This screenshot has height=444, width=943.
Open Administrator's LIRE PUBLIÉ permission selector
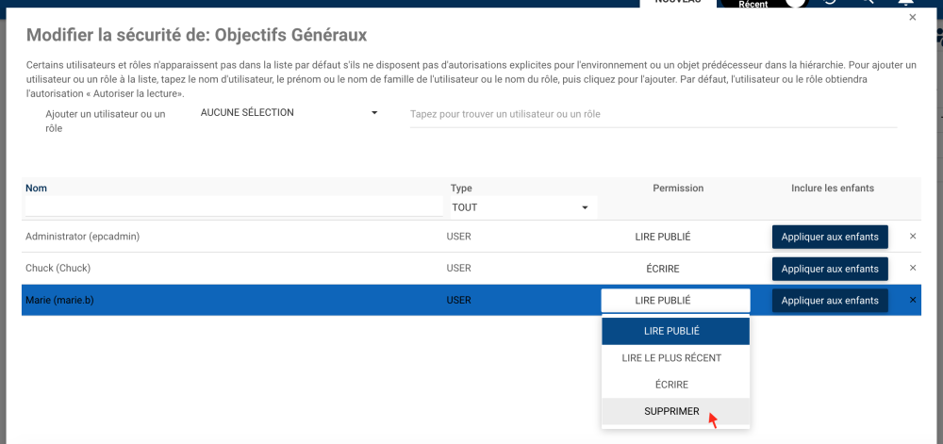pos(663,237)
